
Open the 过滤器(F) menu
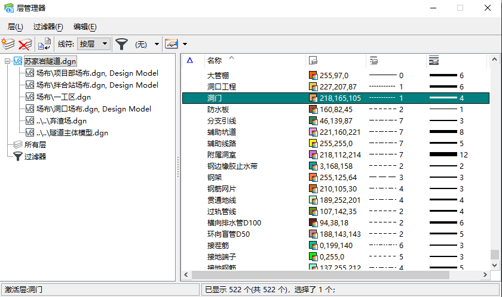point(48,27)
